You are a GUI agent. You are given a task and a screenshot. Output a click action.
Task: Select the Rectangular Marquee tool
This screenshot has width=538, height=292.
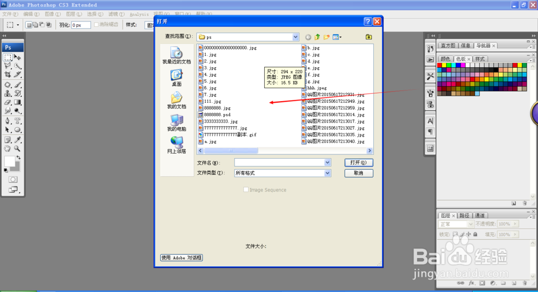pos(8,57)
